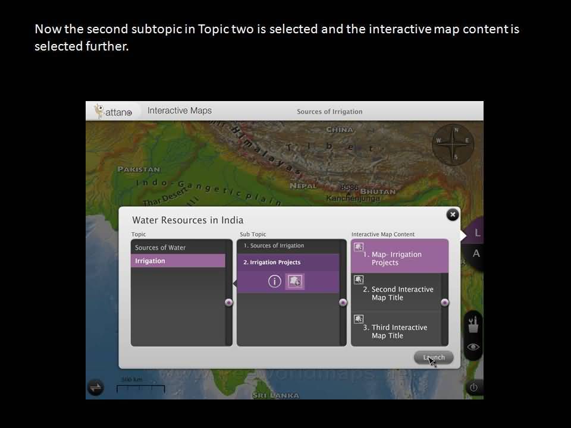Select Map- Irrigation Projects content item
Screen dimensions: 571x428
[x=399, y=259]
